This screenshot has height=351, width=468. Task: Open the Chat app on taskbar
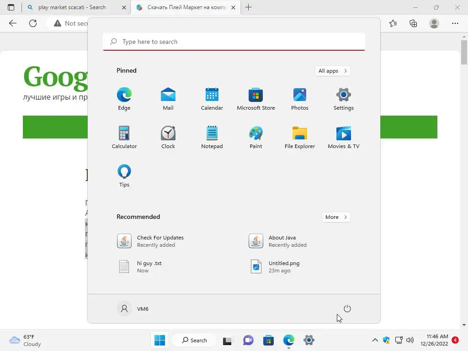[x=248, y=340]
